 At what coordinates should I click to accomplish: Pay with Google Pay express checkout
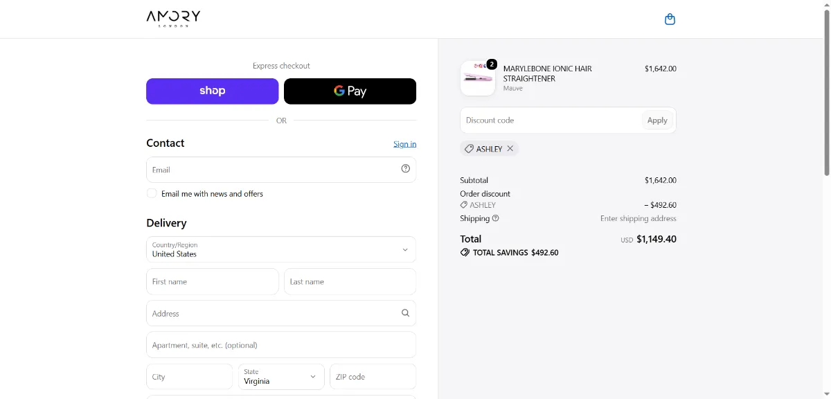[350, 91]
